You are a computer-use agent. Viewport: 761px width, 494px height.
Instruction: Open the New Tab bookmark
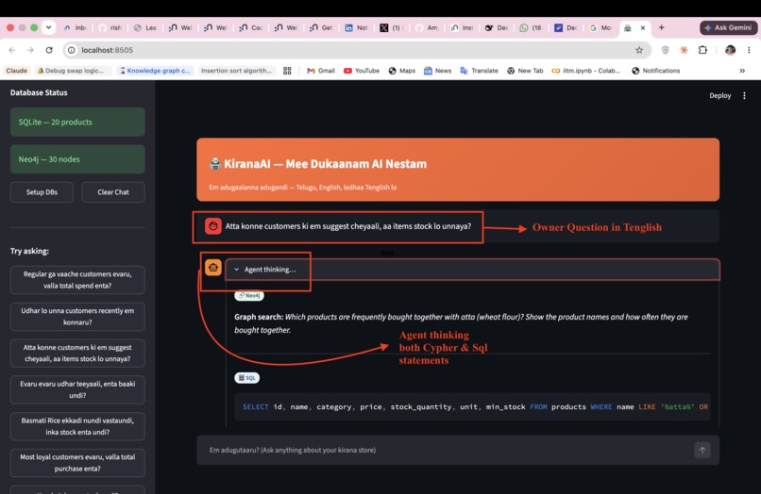525,71
